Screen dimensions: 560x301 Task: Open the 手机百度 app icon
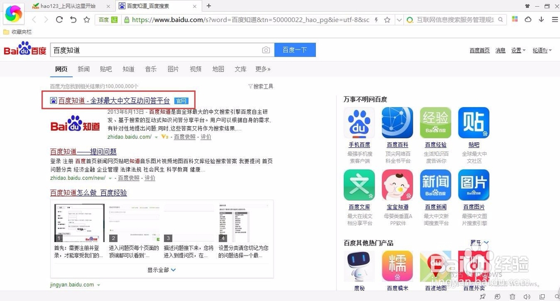click(360, 123)
